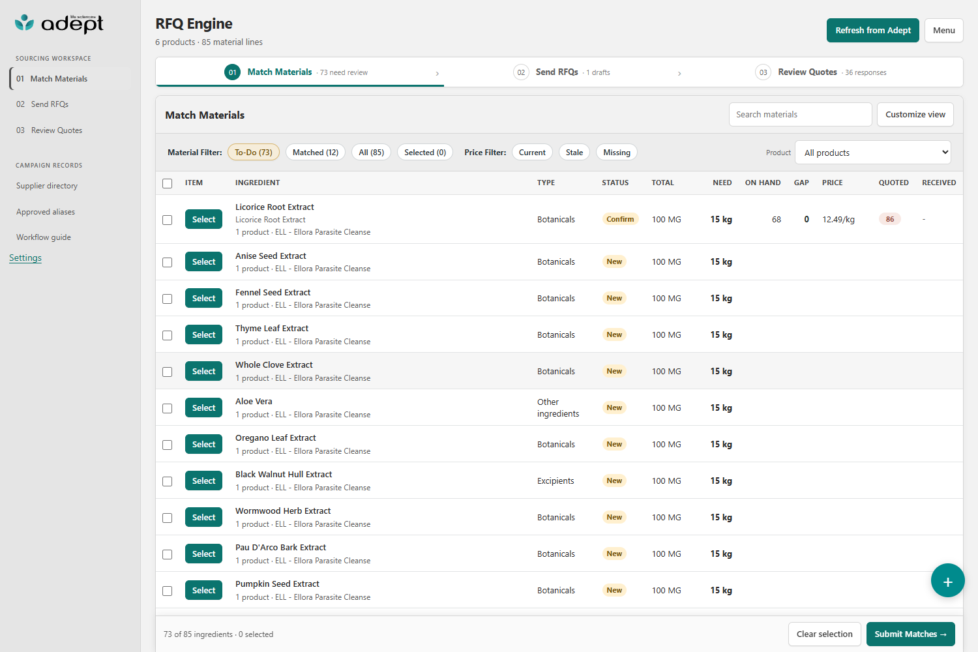Apply the Matched (12) material filter
This screenshot has height=652, width=978.
point(316,152)
